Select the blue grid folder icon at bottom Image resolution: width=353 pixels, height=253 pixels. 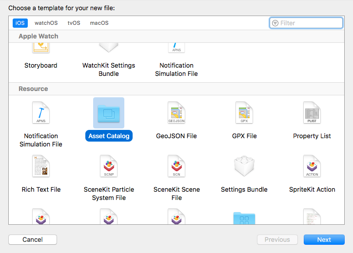tap(244, 218)
